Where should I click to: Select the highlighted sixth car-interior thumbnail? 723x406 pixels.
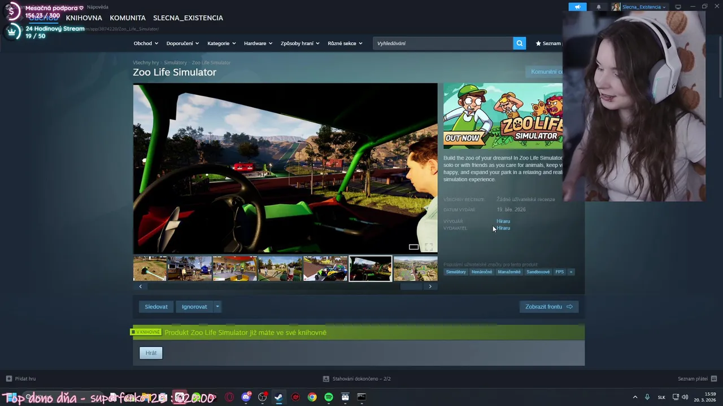pos(371,268)
